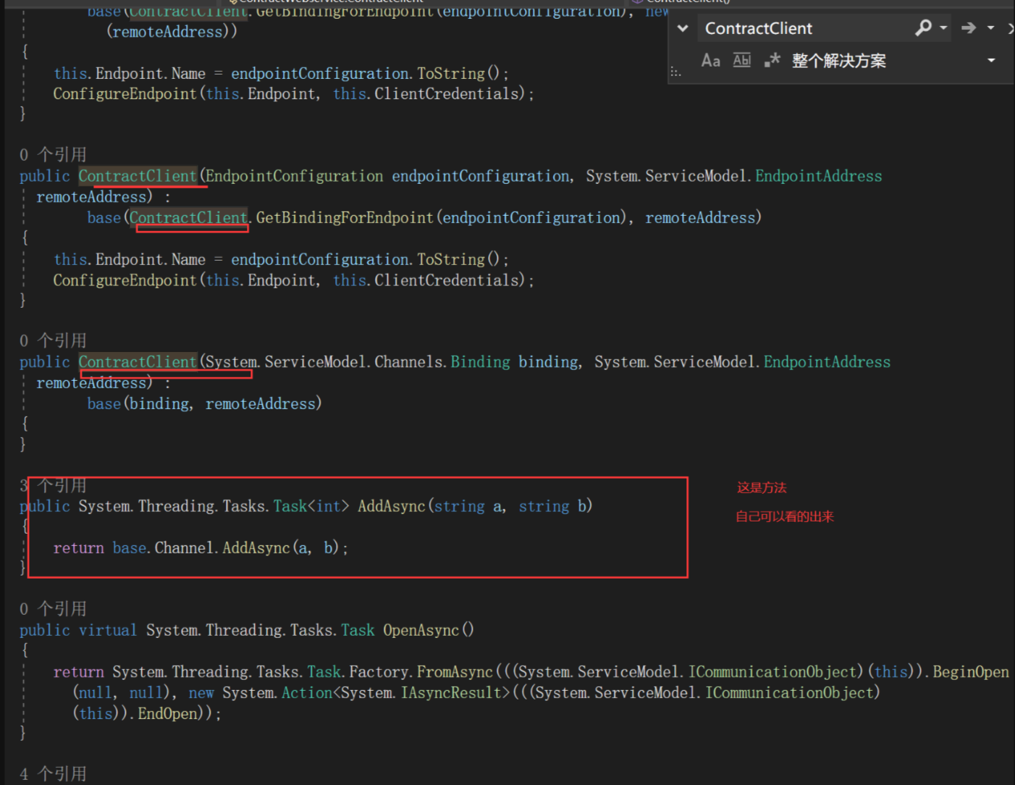The width and height of the screenshot is (1015, 785).
Task: Open the 整个解决方案 search scope dropdown
Action: tap(990, 60)
